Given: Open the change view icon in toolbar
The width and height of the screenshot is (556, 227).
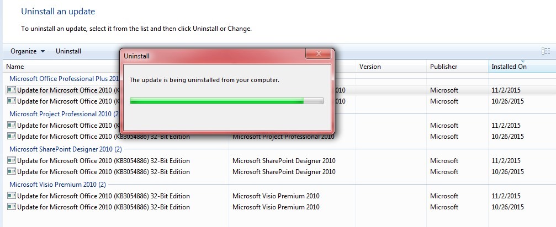Looking at the screenshot, I should click(546, 51).
